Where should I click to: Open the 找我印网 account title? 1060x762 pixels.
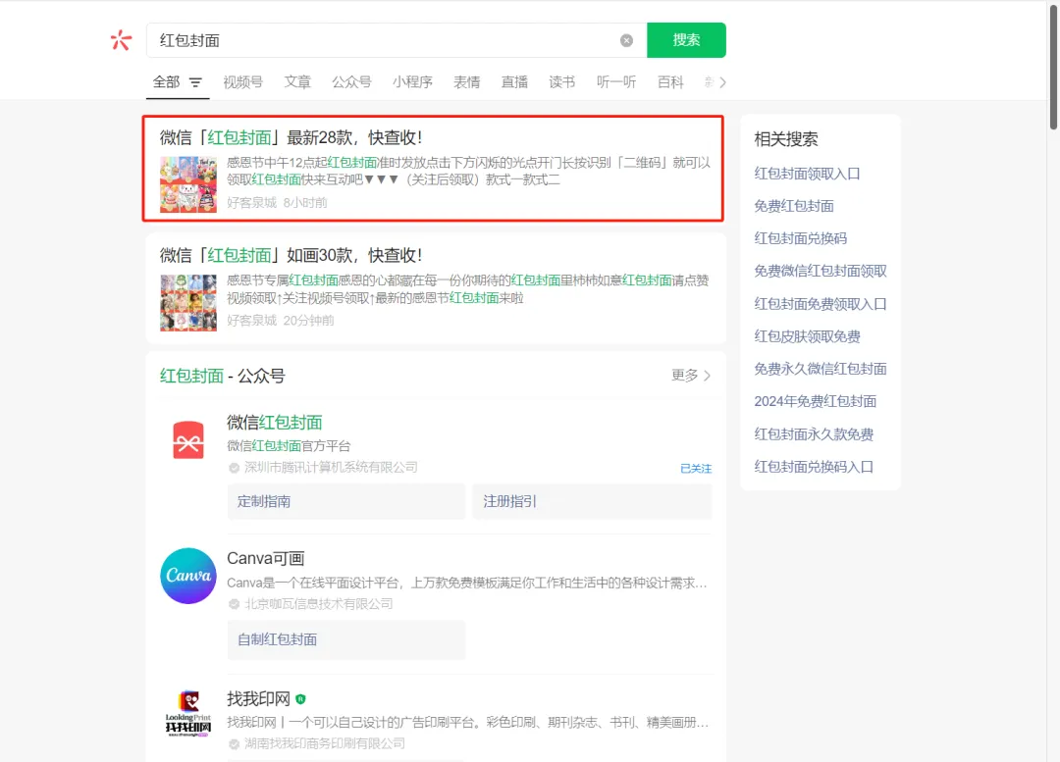coord(258,698)
